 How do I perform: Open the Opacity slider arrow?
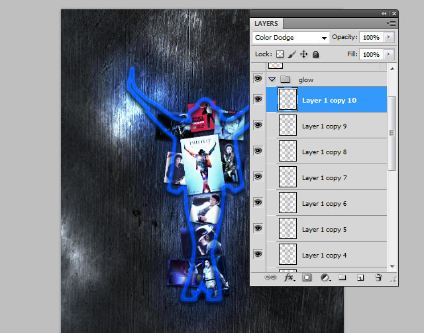click(x=389, y=37)
